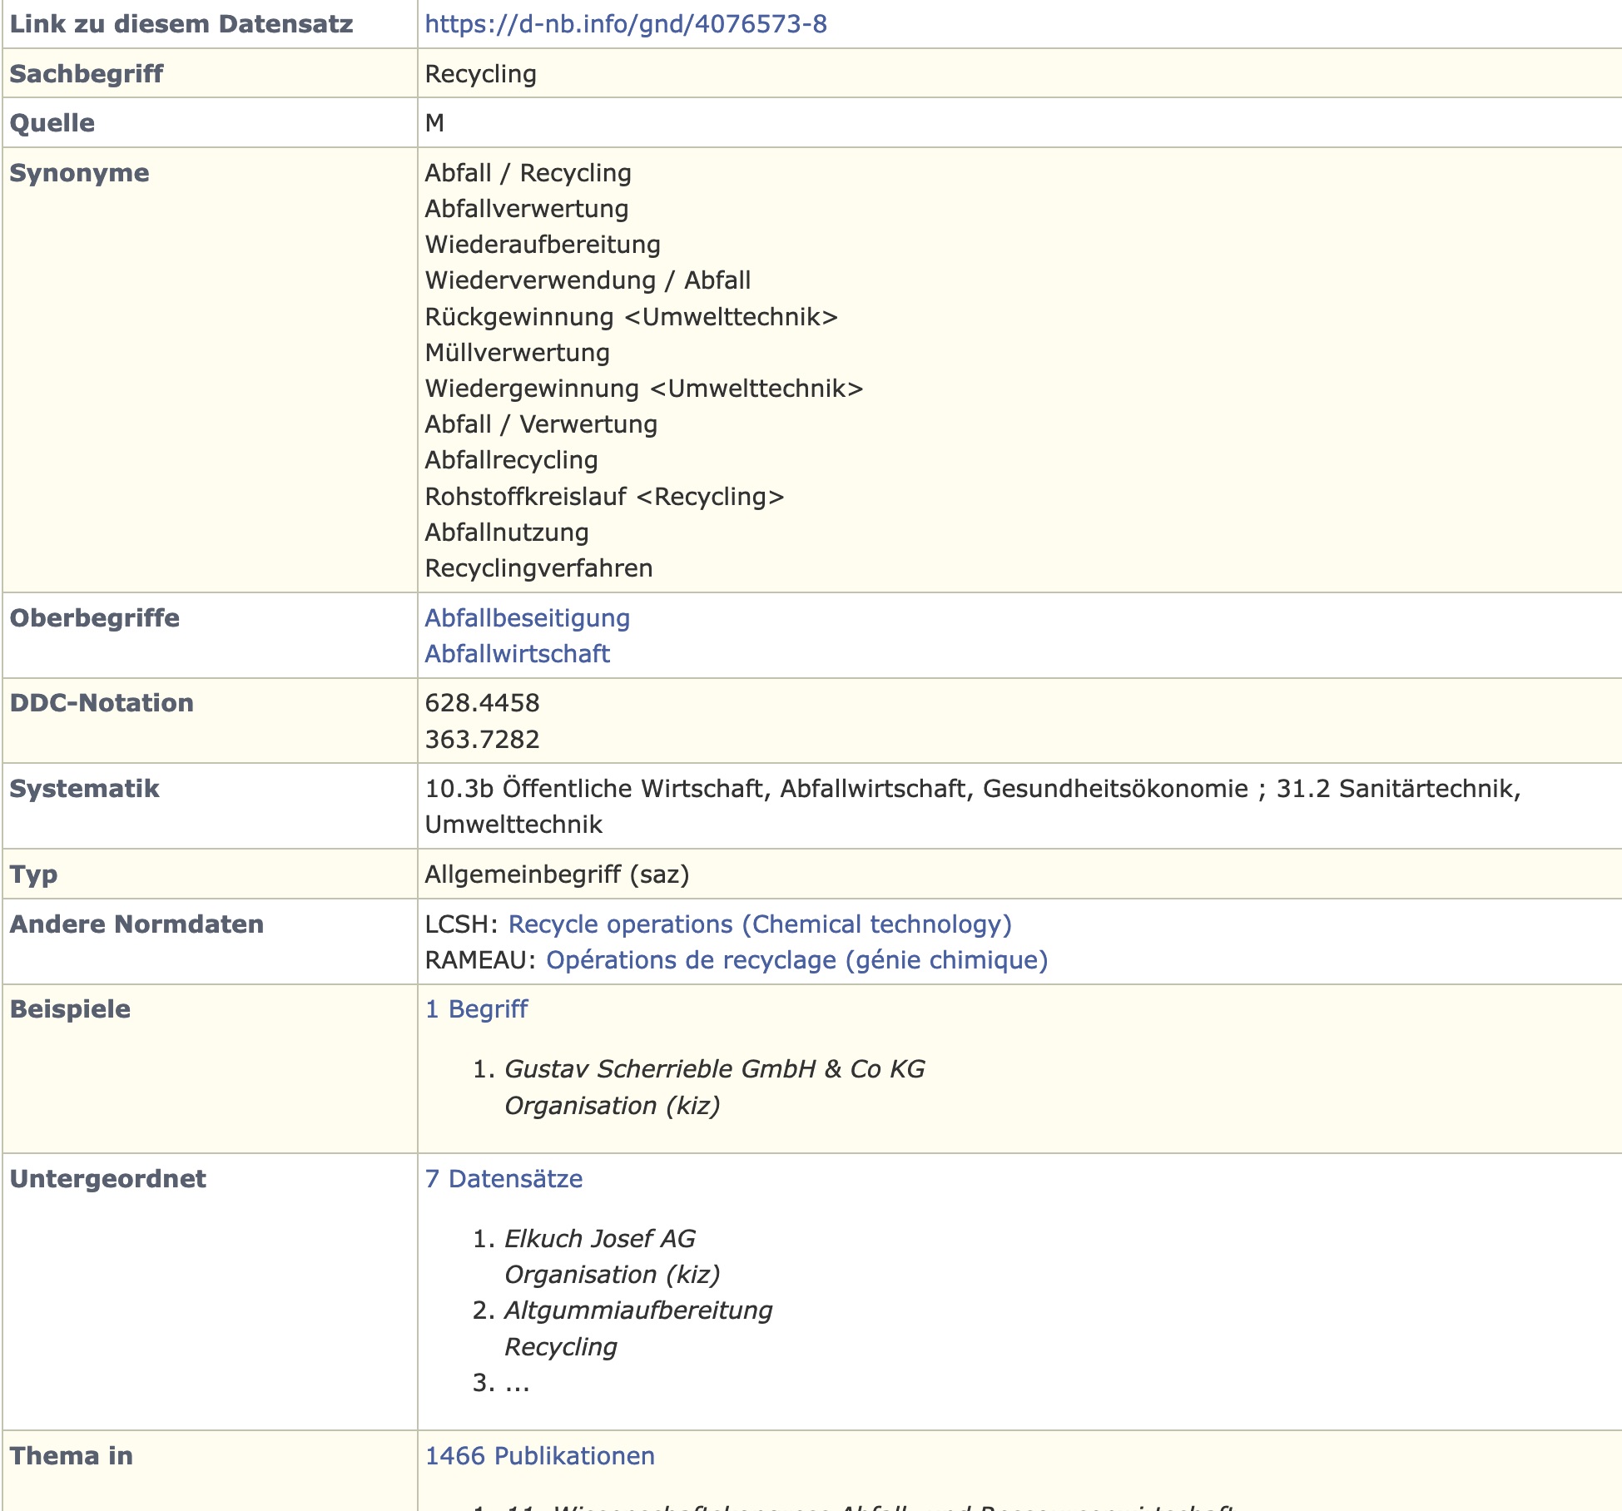
Task: Click Organisation (kiz) under Elkuch Josef AG
Action: coord(612,1275)
